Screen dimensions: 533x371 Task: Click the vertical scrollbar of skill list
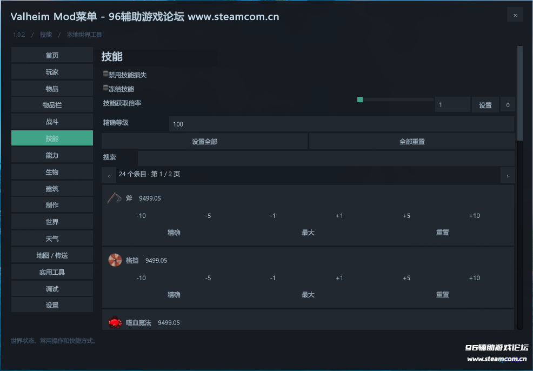coord(519,94)
